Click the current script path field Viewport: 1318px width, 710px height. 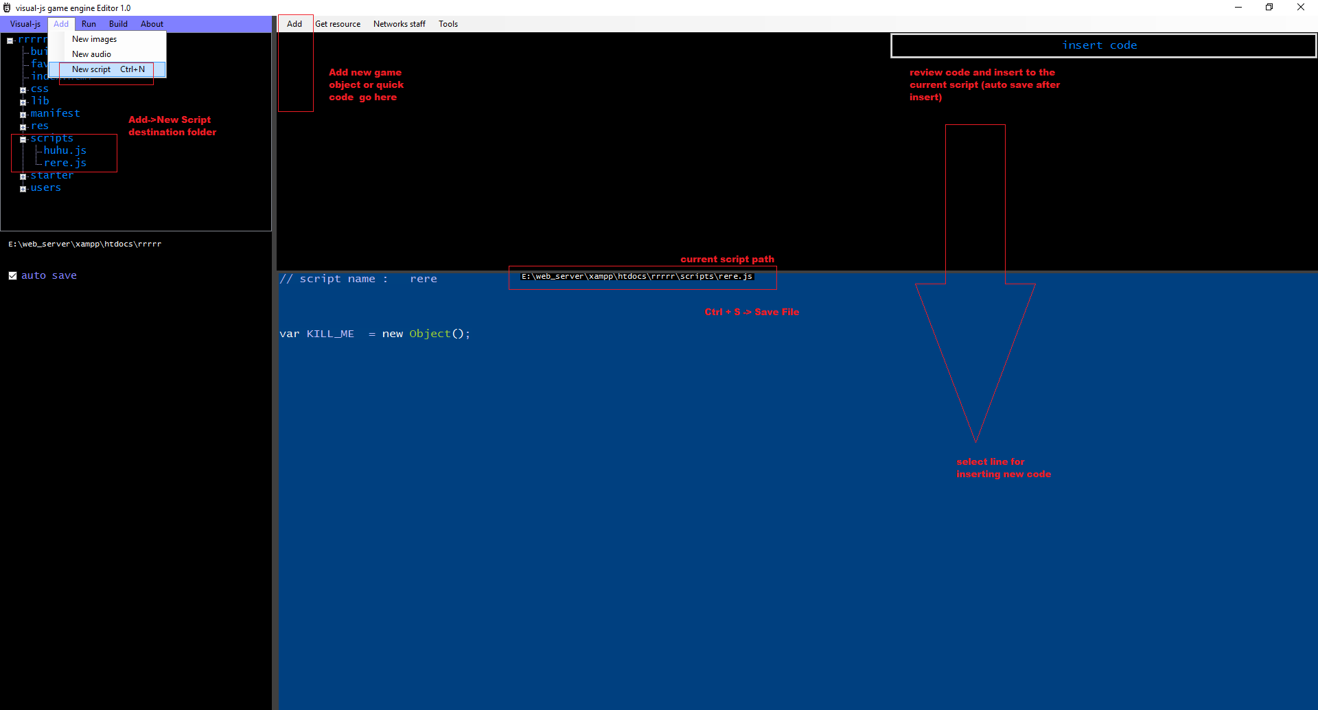coord(642,277)
